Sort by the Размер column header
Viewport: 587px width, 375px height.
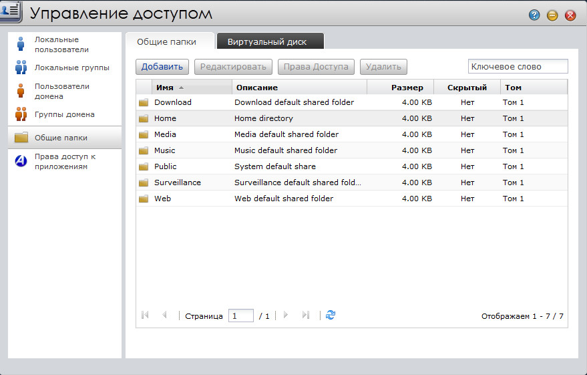tap(407, 88)
